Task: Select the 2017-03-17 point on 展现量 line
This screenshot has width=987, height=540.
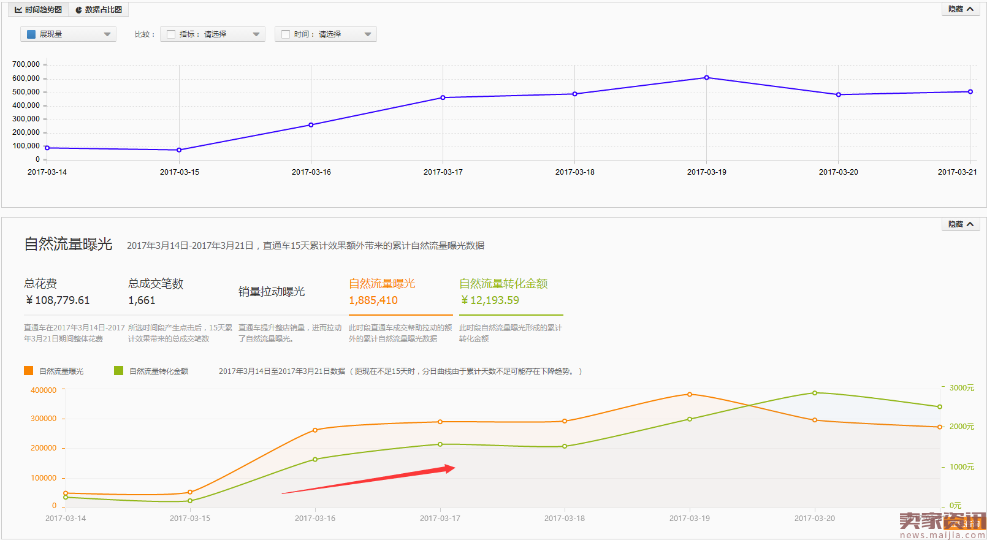Action: (x=443, y=97)
